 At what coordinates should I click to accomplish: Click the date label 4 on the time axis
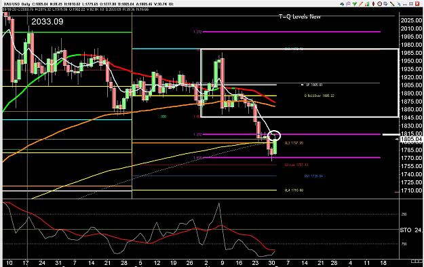click(351, 263)
